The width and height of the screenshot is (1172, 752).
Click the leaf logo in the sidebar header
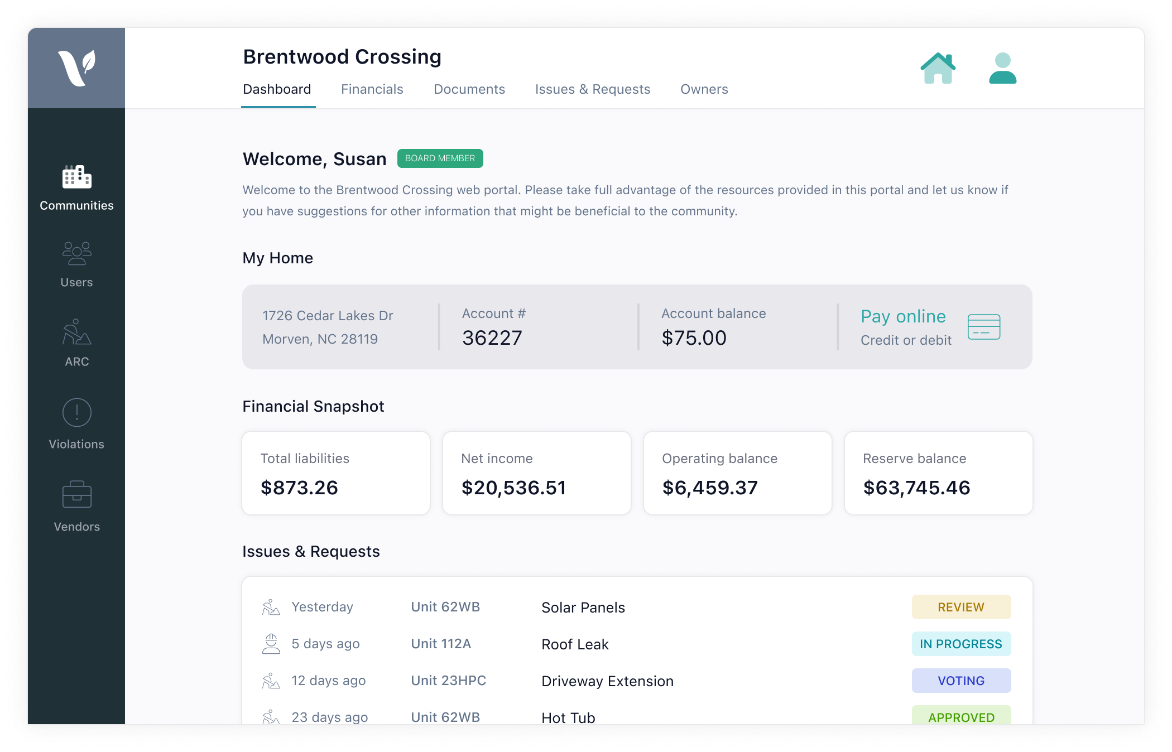coord(76,68)
